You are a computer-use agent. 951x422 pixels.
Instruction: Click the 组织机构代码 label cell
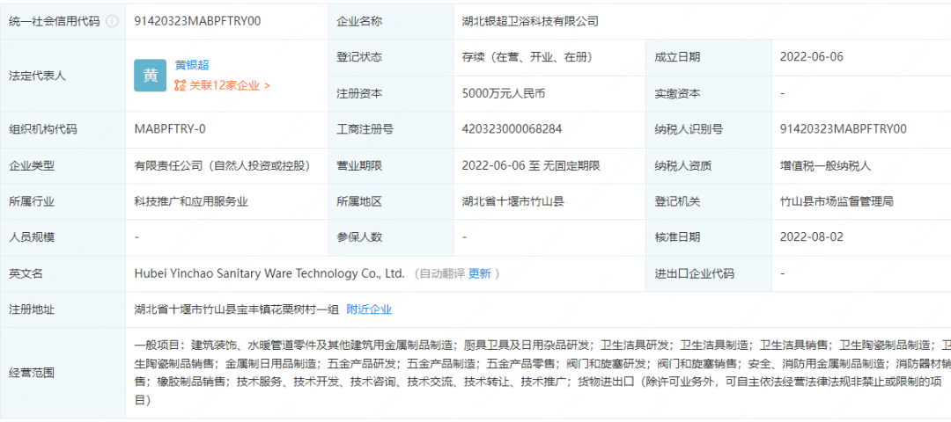[x=63, y=129]
